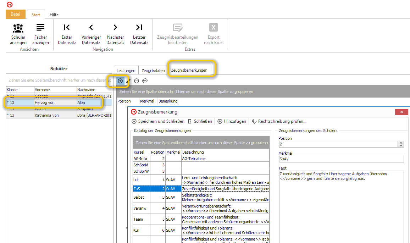This screenshot has height=243, width=410.
Task: Click Hinzufügen in the dialog toolbar
Action: [232, 121]
